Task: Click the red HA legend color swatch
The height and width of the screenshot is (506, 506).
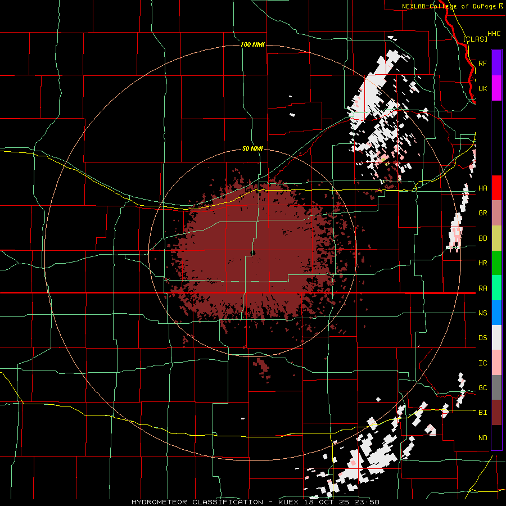Action: (x=496, y=188)
